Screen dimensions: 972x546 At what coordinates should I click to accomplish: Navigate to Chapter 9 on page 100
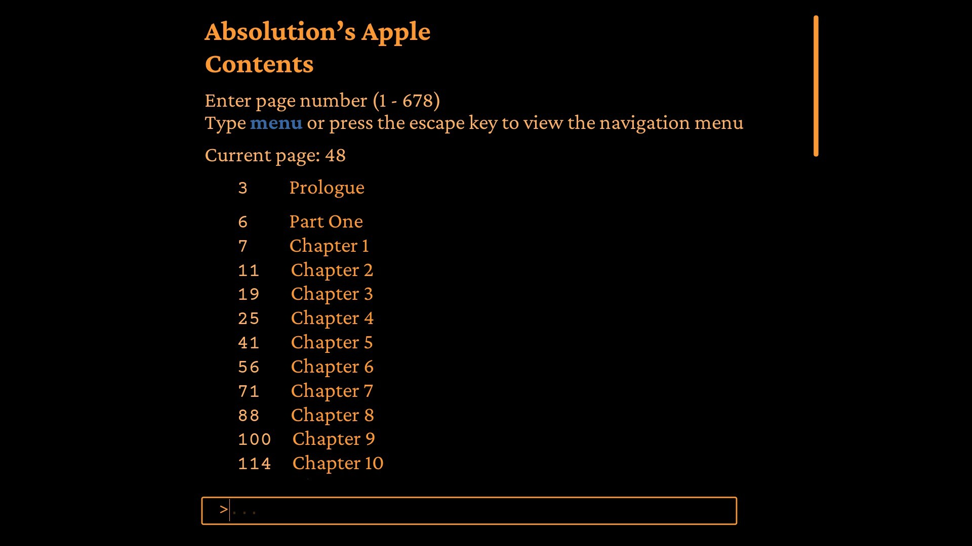pyautogui.click(x=333, y=439)
